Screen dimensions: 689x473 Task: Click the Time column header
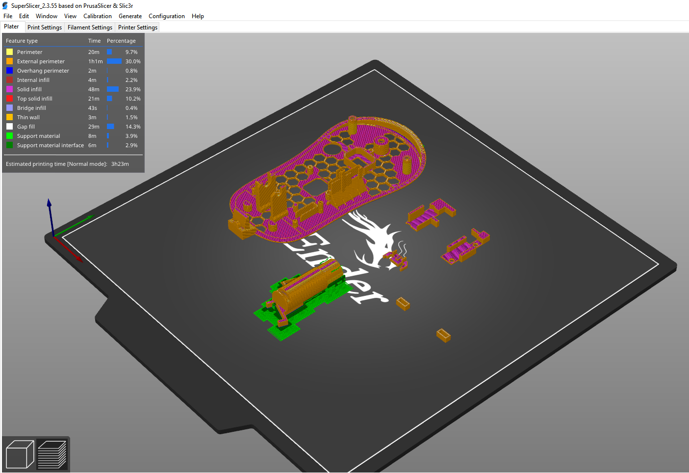[x=94, y=41]
